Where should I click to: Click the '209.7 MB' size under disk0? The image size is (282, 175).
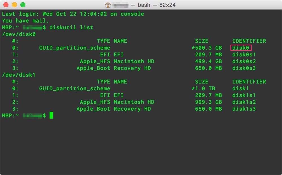[208, 54]
